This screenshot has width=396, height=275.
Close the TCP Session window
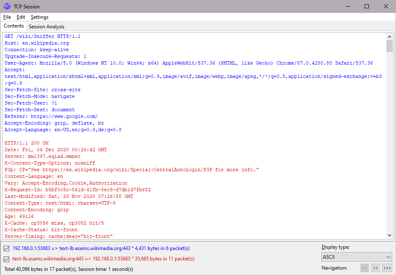click(386, 7)
